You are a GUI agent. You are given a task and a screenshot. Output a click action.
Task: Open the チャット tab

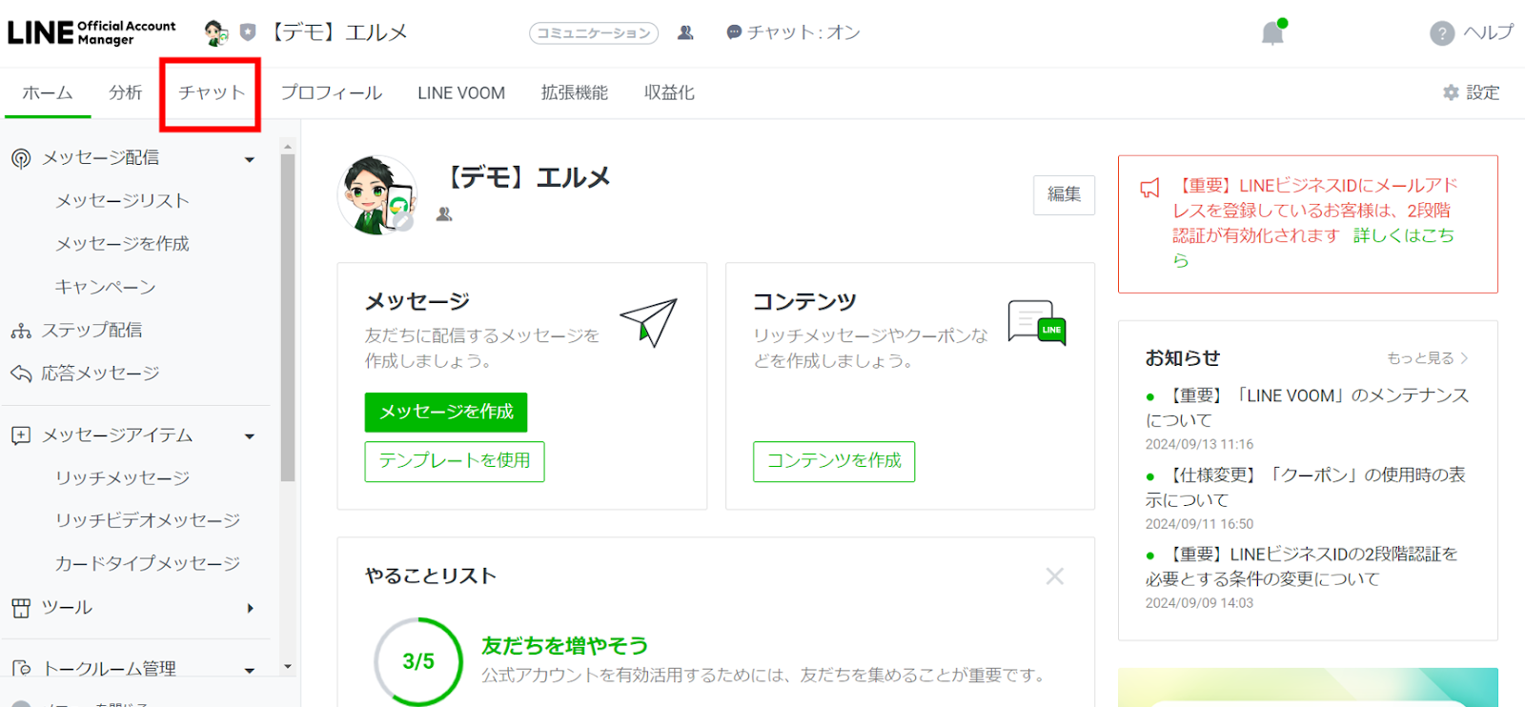[x=212, y=93]
